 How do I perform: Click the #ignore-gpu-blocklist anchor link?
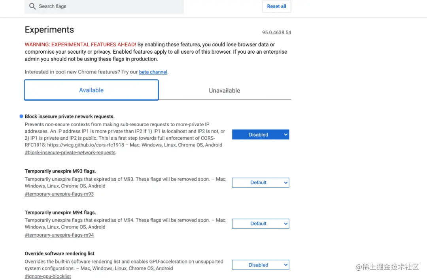(48, 276)
